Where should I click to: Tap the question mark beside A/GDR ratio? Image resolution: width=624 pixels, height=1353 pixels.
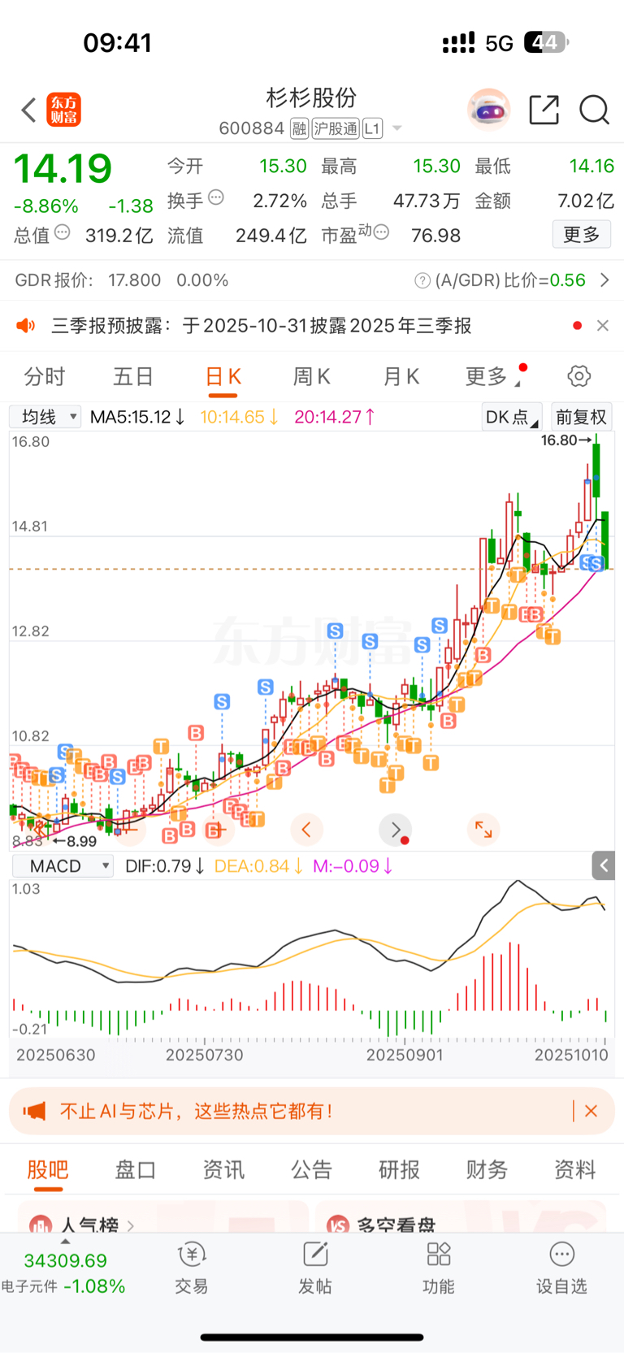point(422,280)
